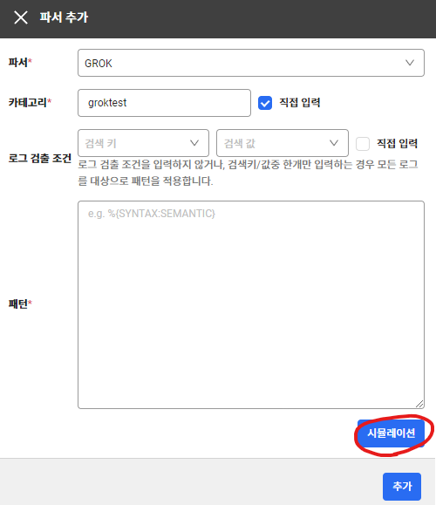Uncheck 직접 입력 next to 카테고리
This screenshot has width=436, height=505.
[265, 103]
